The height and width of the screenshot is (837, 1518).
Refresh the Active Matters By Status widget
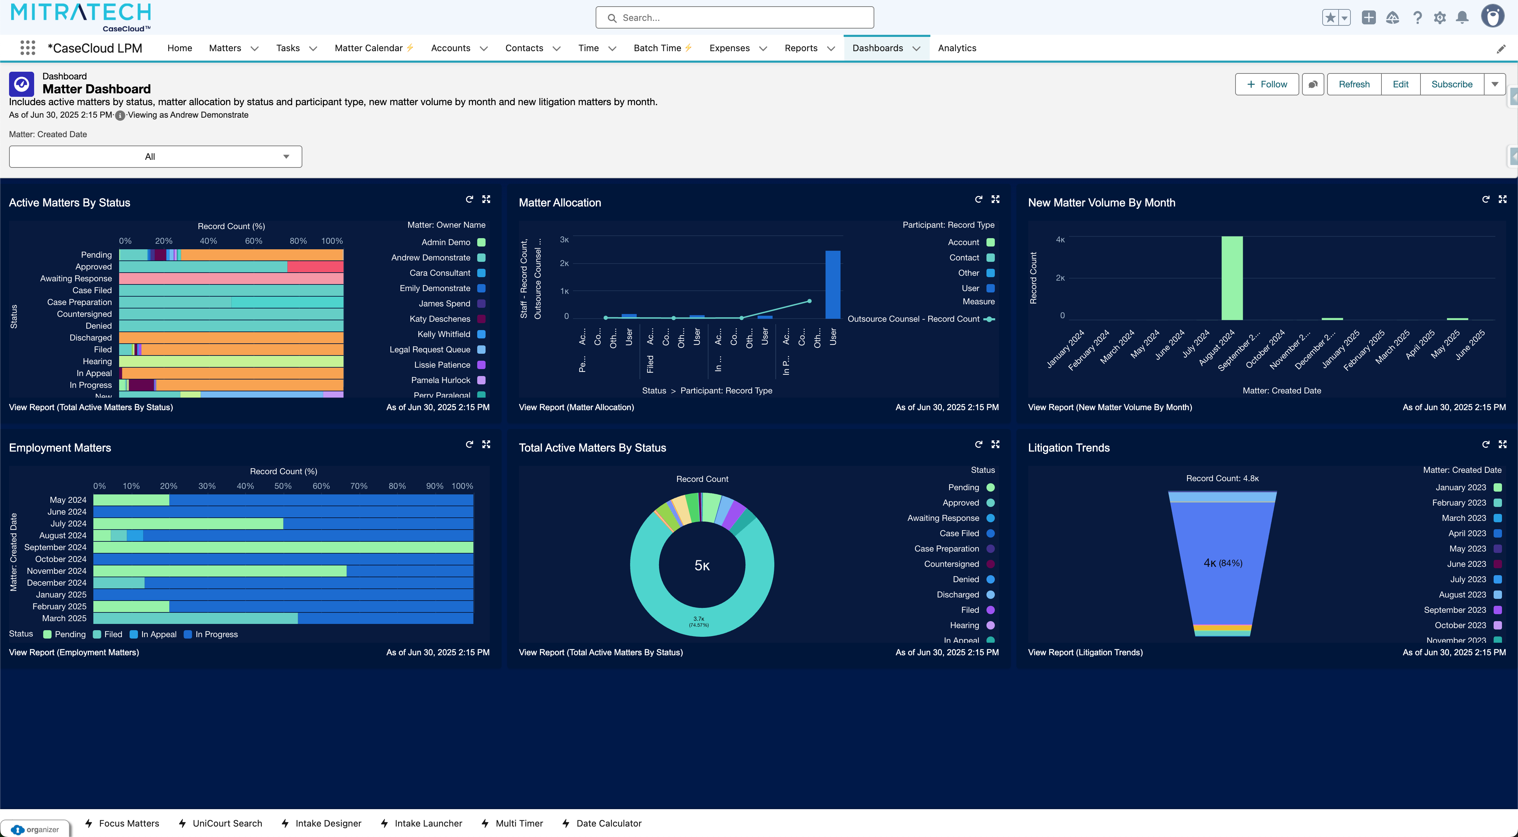[469, 199]
